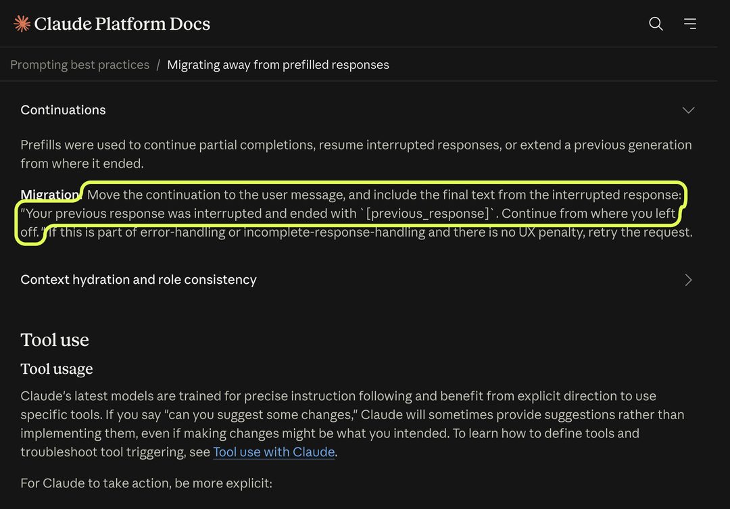Click the Tool use heading

pos(55,340)
